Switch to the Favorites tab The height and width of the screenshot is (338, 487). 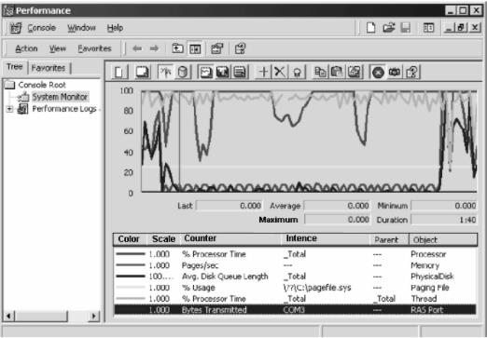(49, 68)
